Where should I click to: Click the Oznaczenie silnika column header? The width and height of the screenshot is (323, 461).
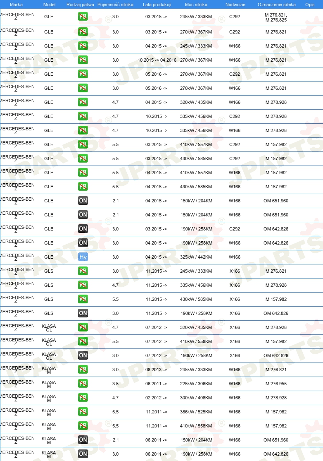pos(277,5)
